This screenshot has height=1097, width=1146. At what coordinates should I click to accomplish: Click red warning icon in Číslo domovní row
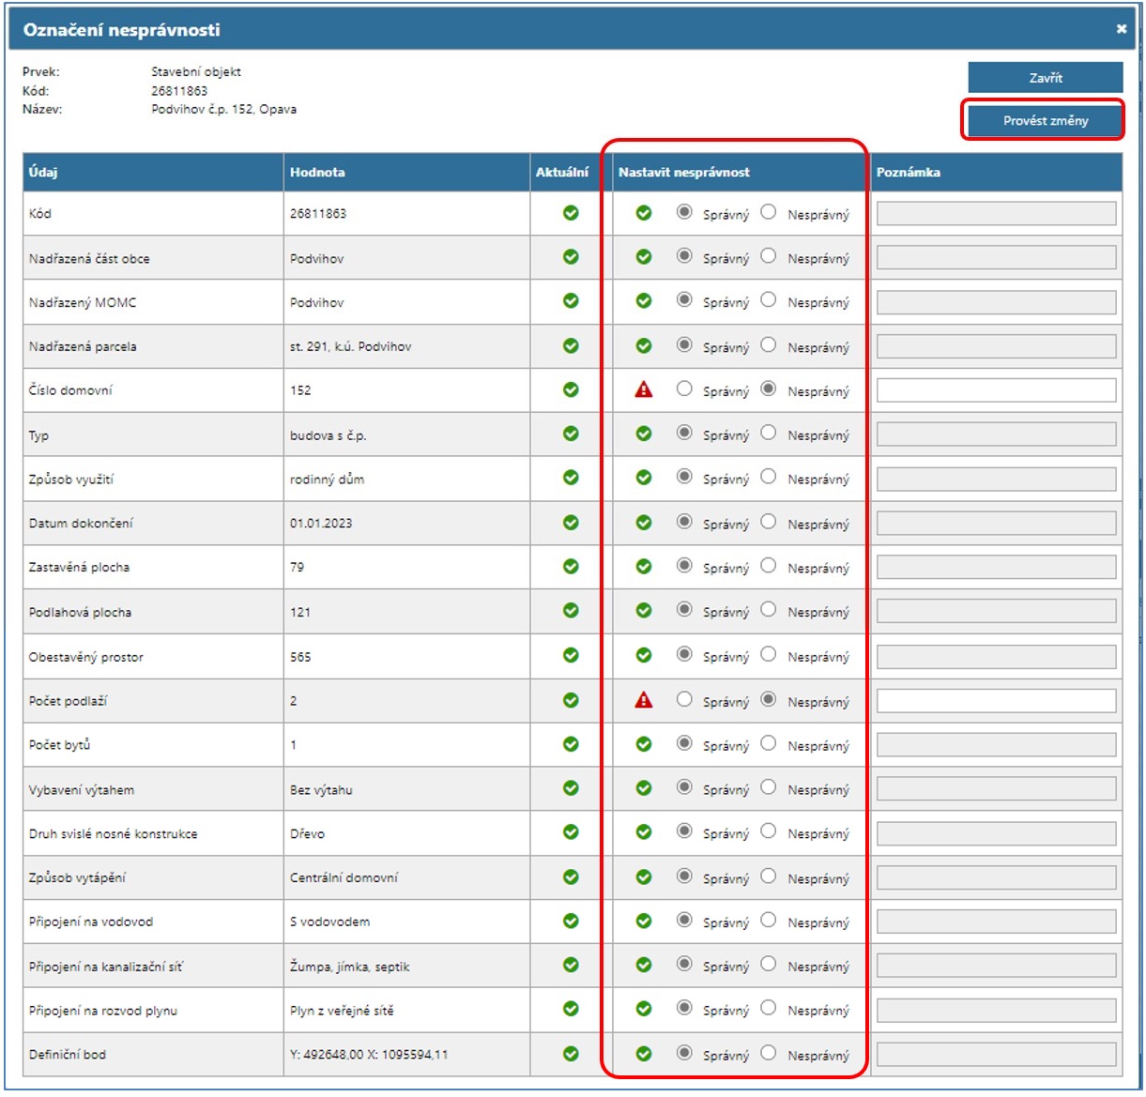(643, 389)
